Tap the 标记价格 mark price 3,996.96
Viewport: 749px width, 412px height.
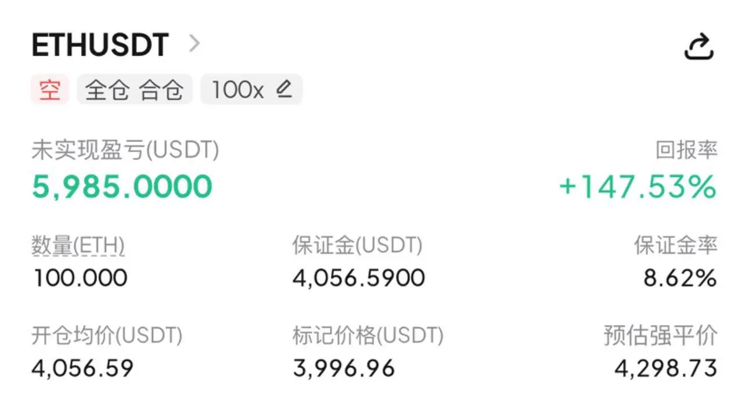(x=344, y=368)
